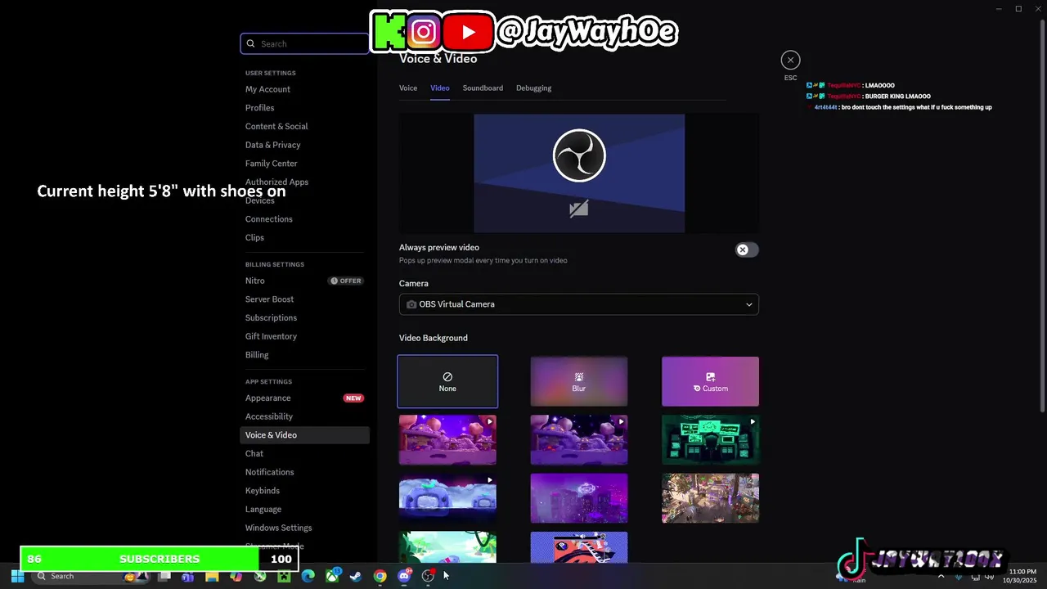Click the settings Search field
The width and height of the screenshot is (1047, 589).
[x=305, y=43]
